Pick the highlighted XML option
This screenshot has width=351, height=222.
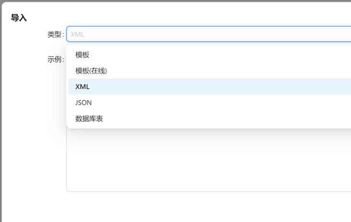(x=83, y=87)
